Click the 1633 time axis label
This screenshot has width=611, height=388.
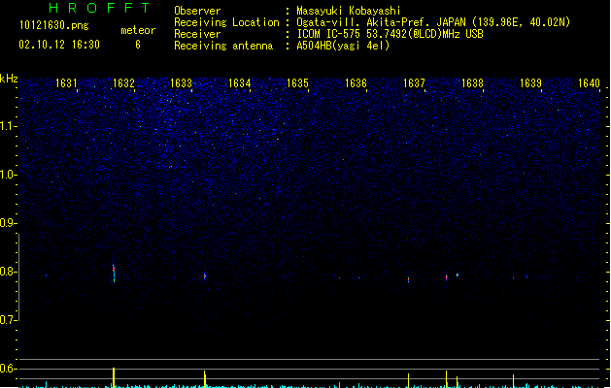tap(182, 83)
